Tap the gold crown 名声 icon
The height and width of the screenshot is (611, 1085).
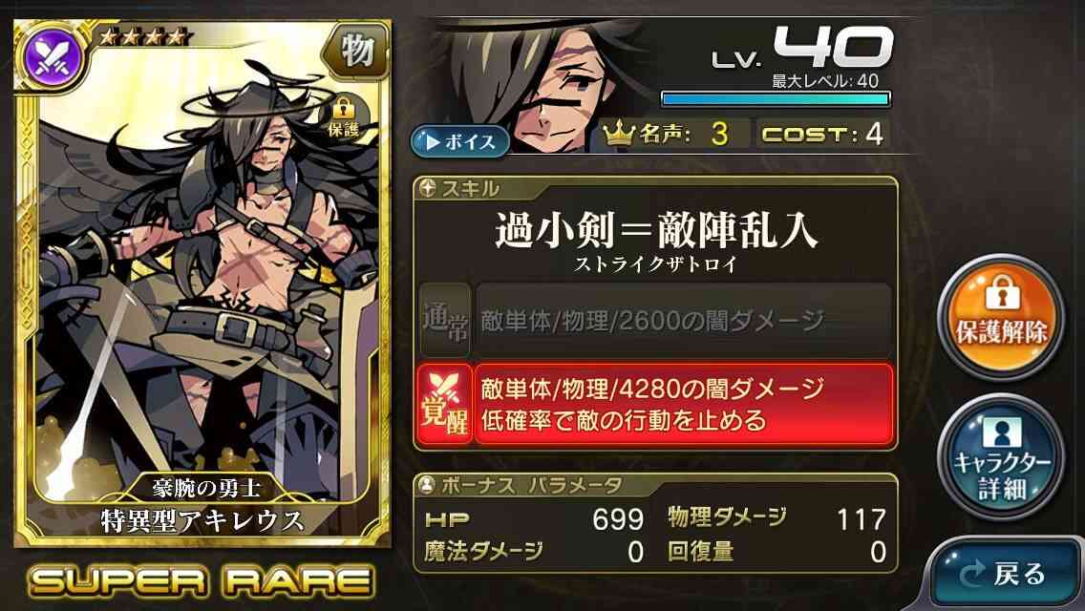coord(619,134)
